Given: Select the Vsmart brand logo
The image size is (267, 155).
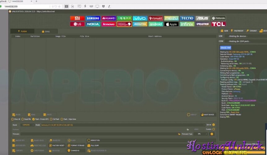Looking at the screenshot, I should 155,18.
